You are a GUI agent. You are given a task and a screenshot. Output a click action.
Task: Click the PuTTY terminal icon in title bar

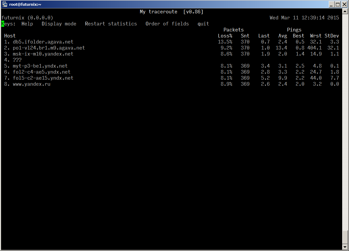click(x=4, y=4)
